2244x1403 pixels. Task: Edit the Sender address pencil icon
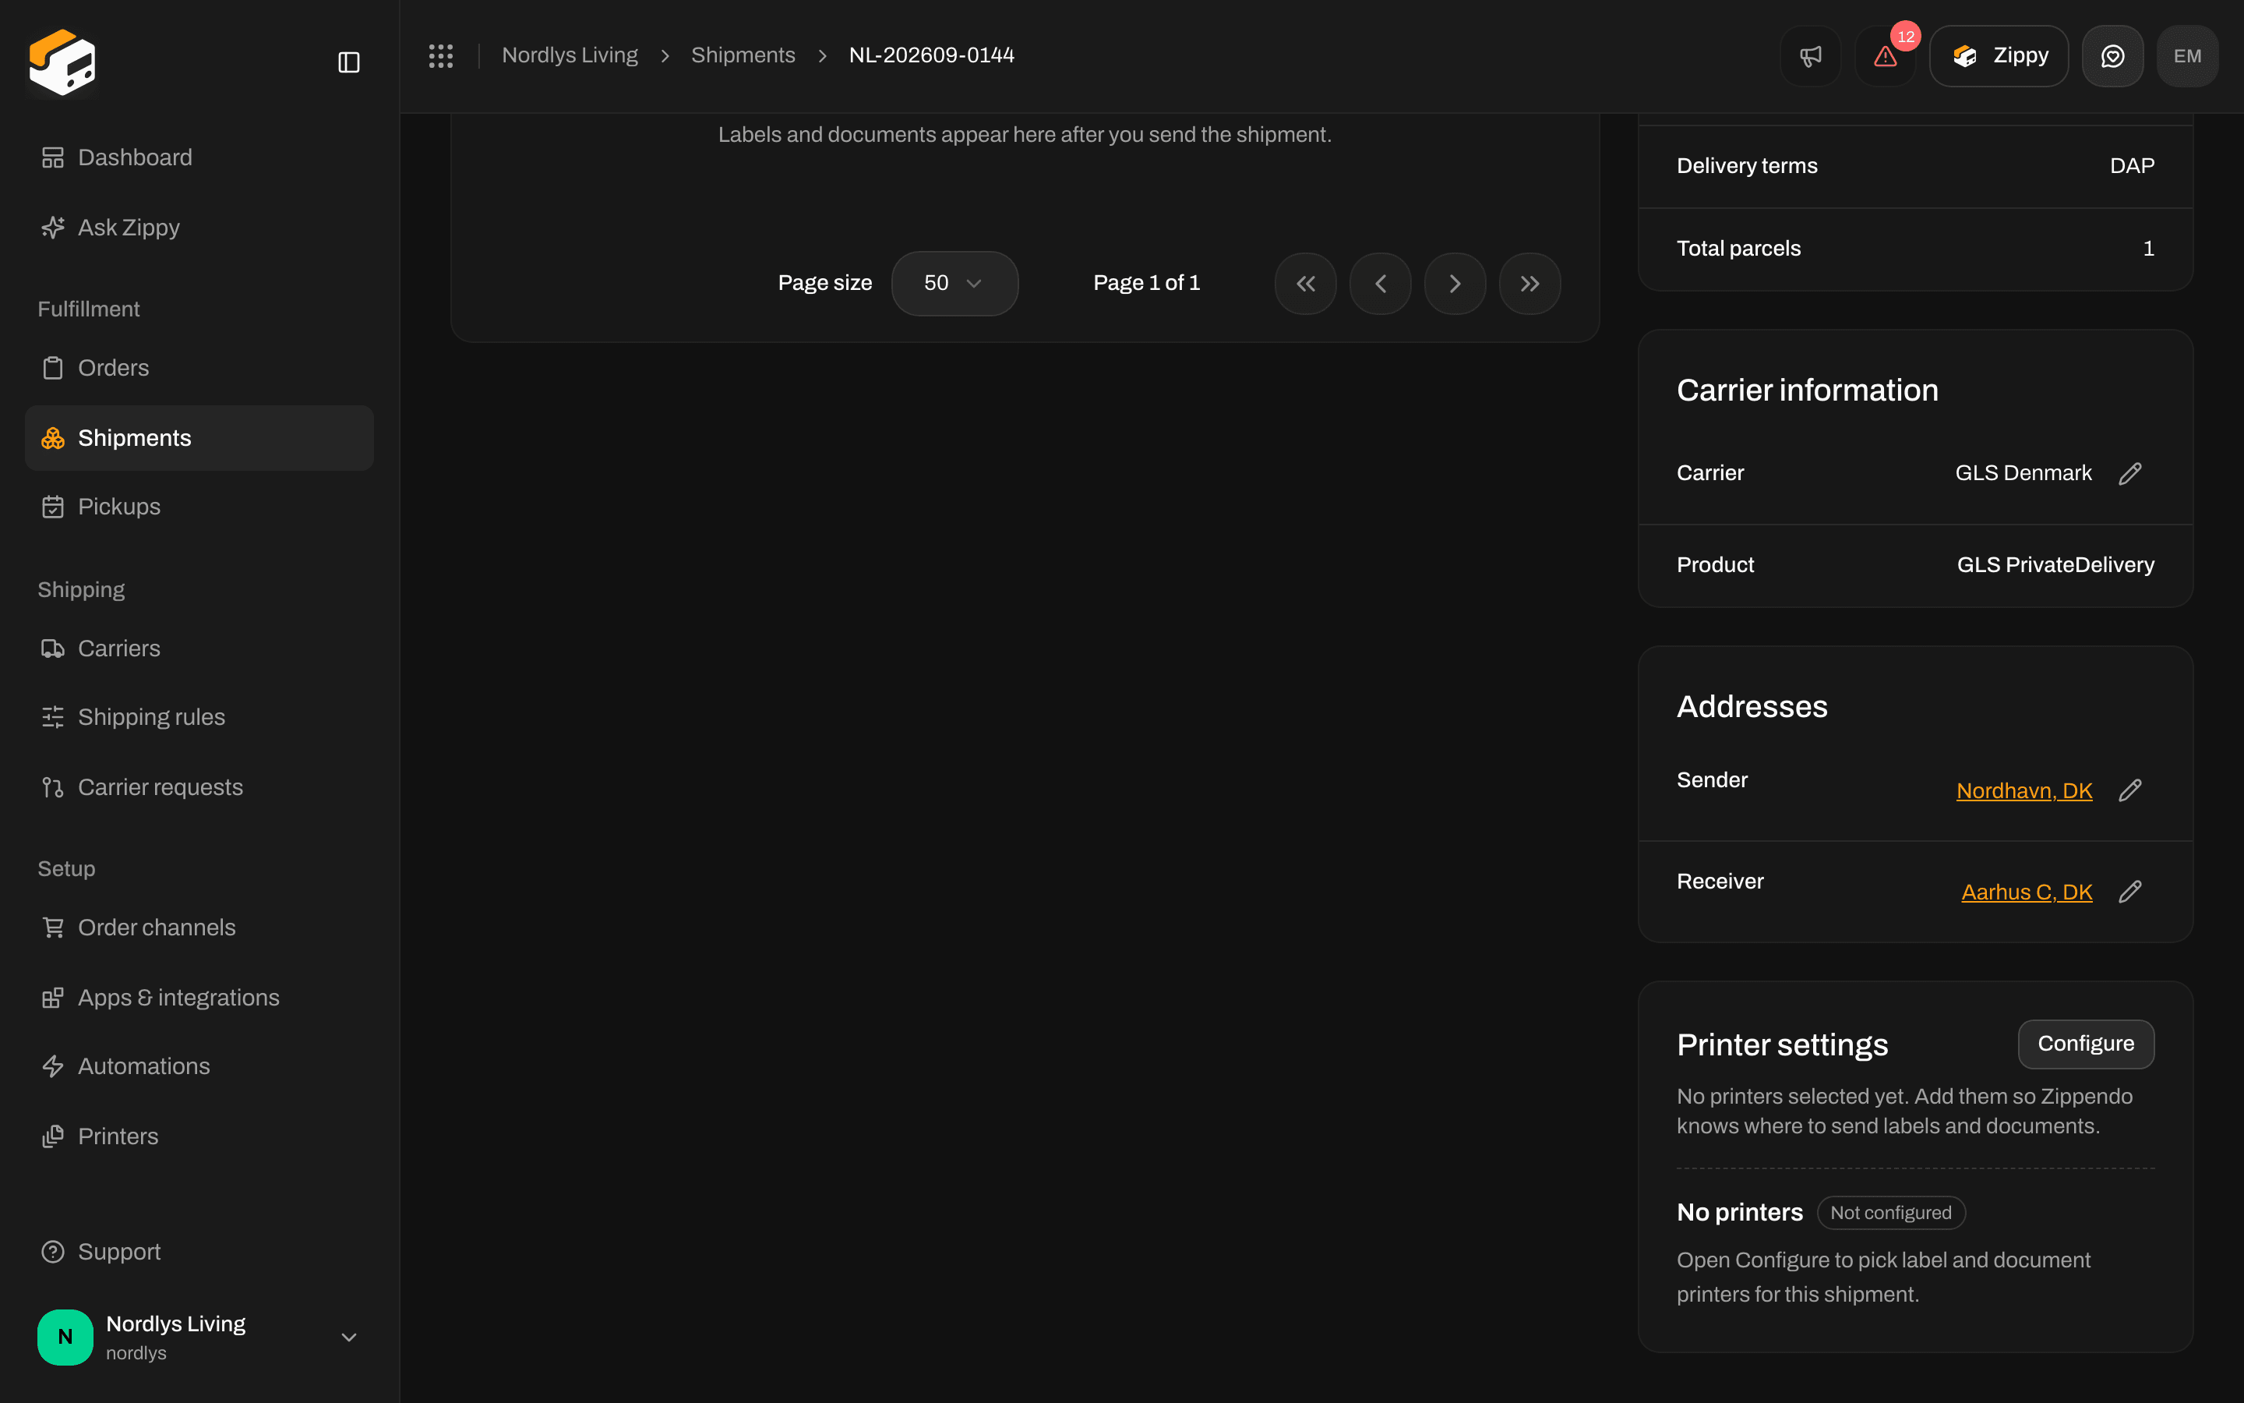2130,790
